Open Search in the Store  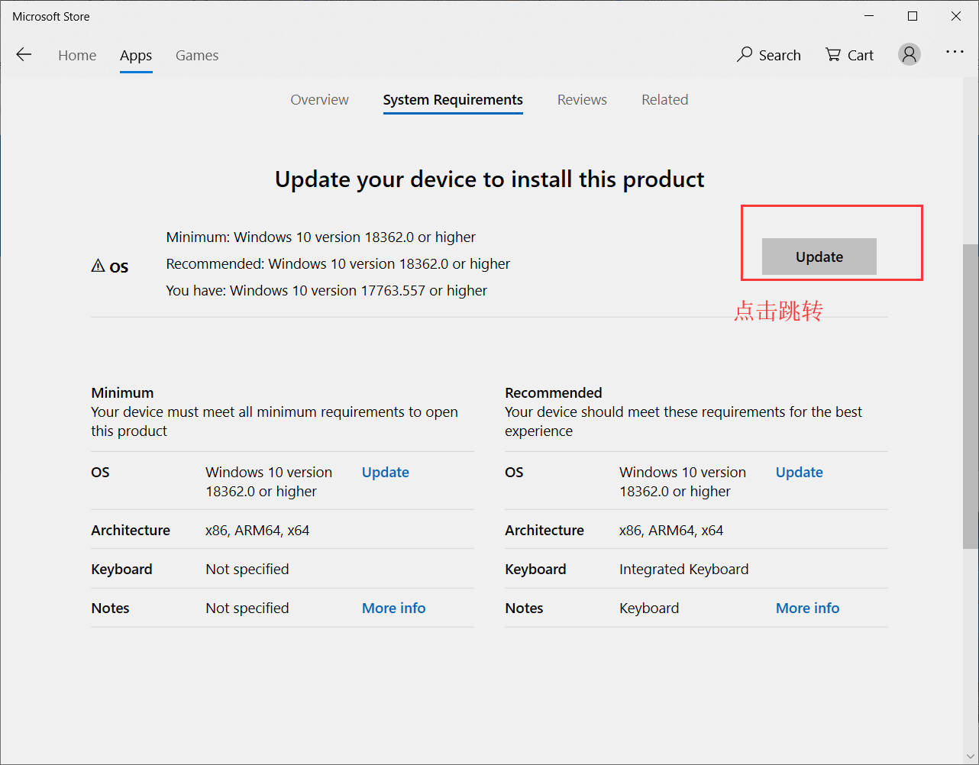(x=768, y=54)
